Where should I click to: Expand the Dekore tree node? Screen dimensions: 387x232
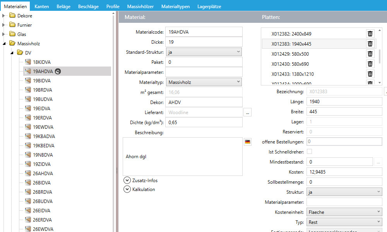click(x=3, y=15)
